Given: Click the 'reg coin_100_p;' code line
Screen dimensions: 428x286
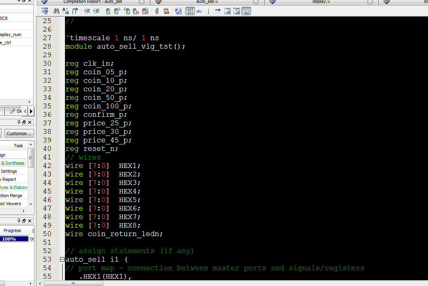Looking at the screenshot, I should (98, 106).
